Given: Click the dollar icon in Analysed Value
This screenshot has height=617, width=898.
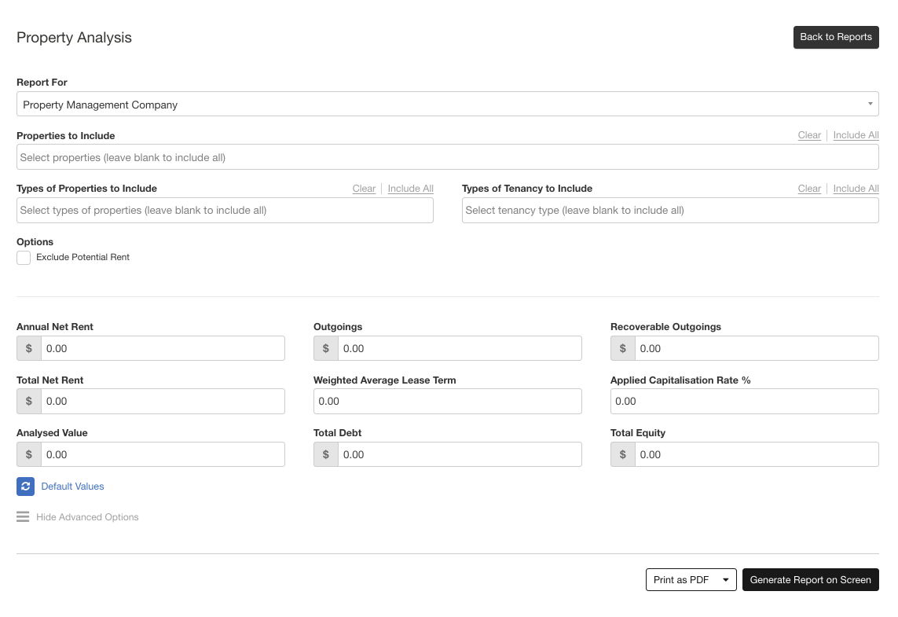Looking at the screenshot, I should [x=29, y=454].
